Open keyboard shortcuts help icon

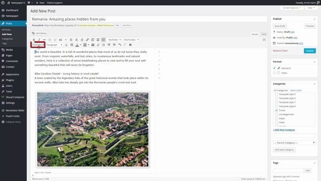pyautogui.click(x=130, y=45)
